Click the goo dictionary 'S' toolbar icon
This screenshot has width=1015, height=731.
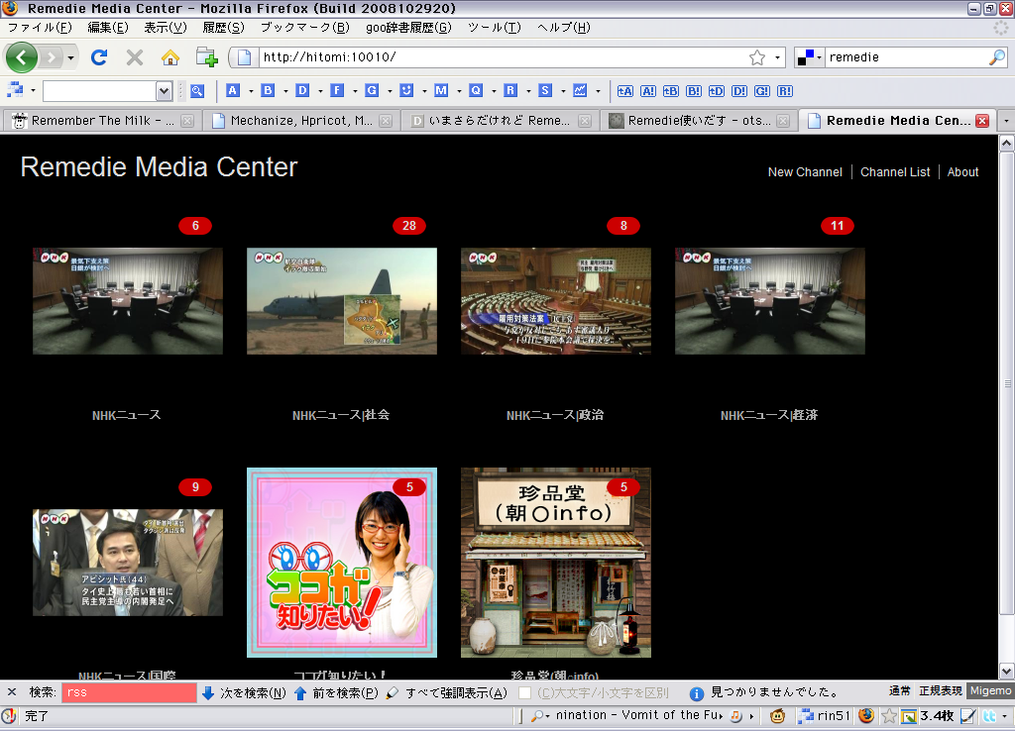pos(545,90)
